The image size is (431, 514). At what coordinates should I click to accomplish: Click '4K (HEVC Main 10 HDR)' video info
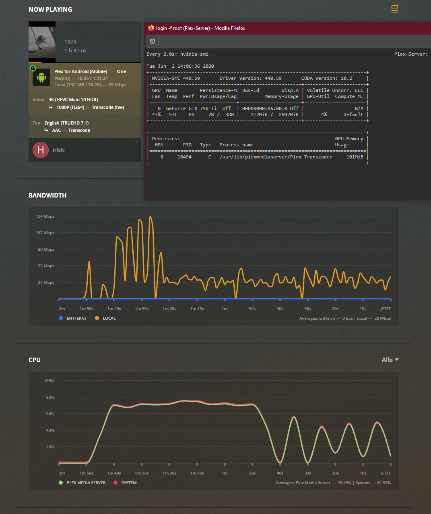click(73, 100)
